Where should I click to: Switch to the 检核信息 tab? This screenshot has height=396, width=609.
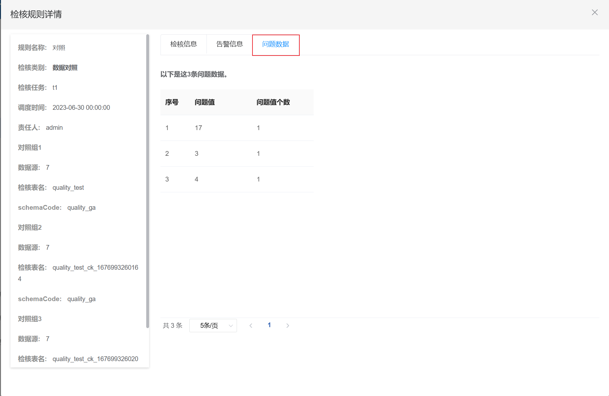tap(183, 44)
